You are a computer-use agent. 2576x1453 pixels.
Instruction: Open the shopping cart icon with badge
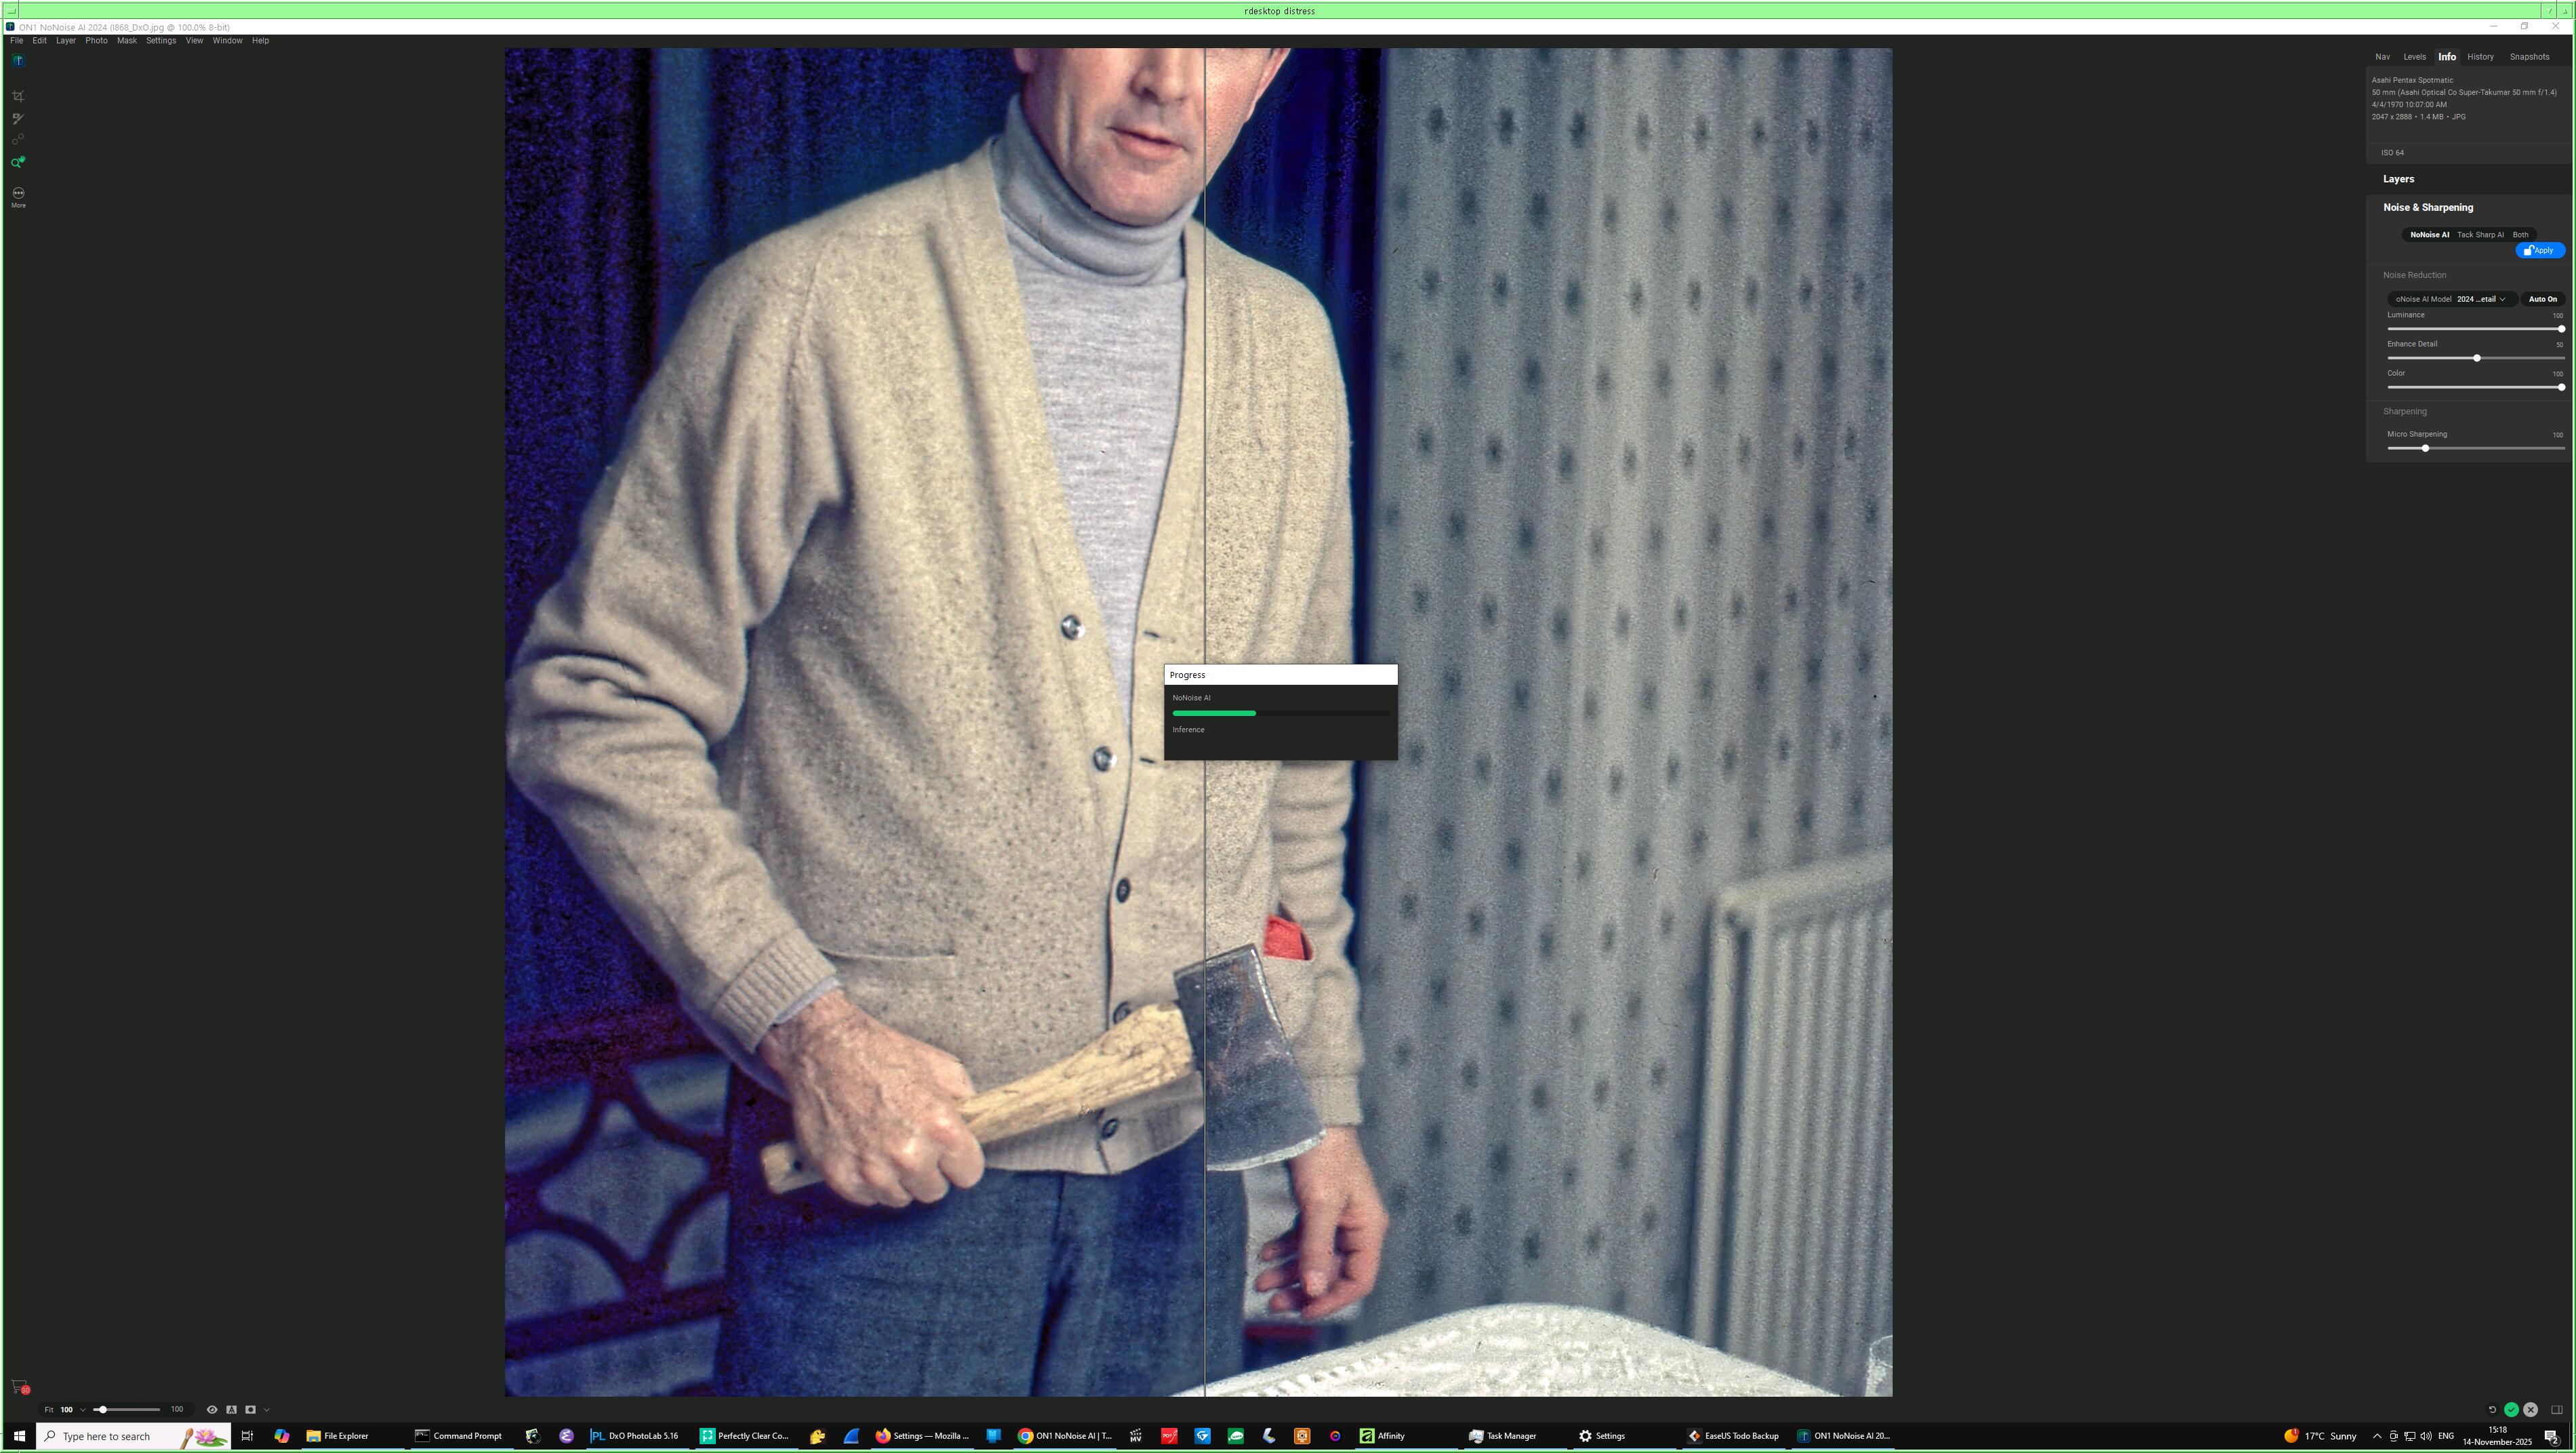point(19,1387)
